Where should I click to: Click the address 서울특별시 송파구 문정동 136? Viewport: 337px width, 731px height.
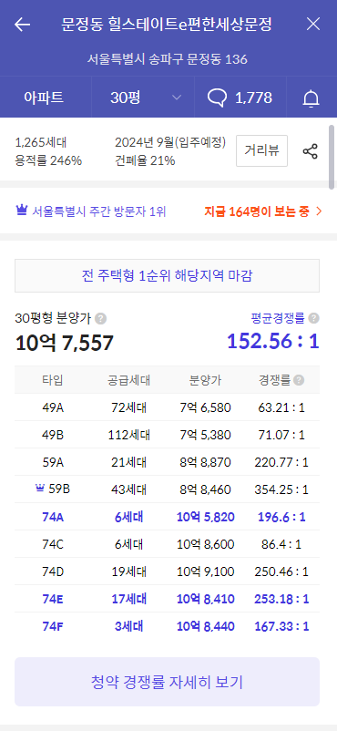coord(167,59)
